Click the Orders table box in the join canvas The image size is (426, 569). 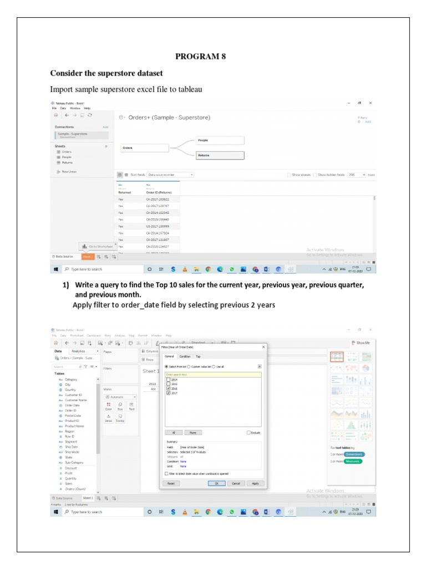145,148
